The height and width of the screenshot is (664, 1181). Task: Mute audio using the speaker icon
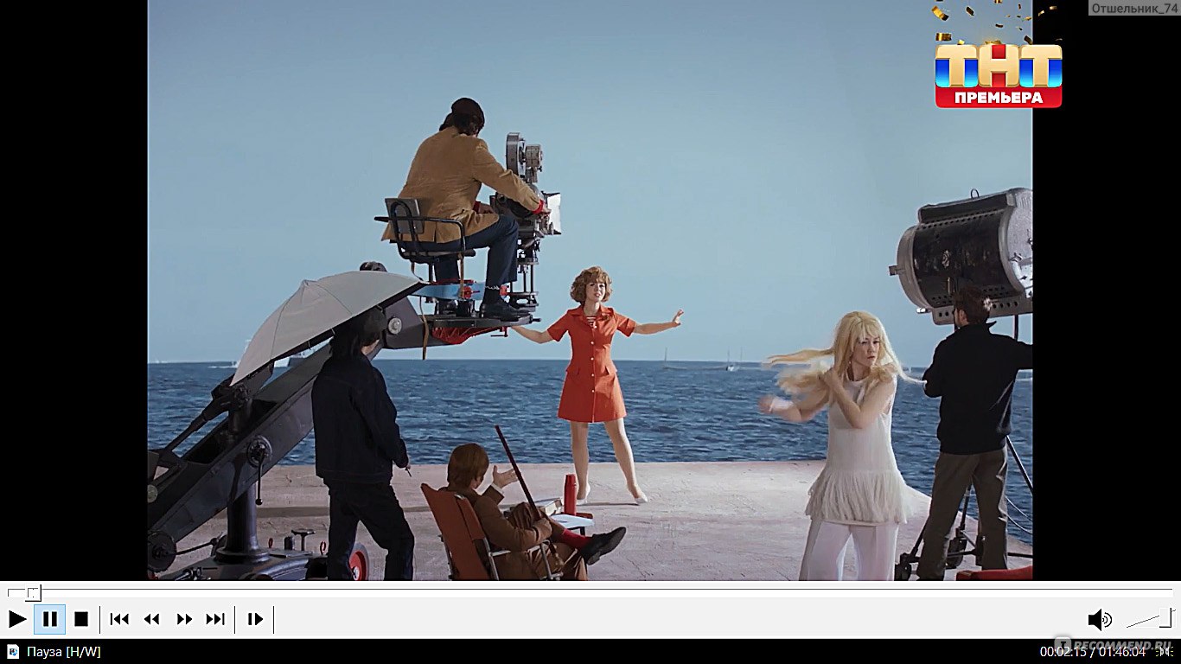point(1100,619)
